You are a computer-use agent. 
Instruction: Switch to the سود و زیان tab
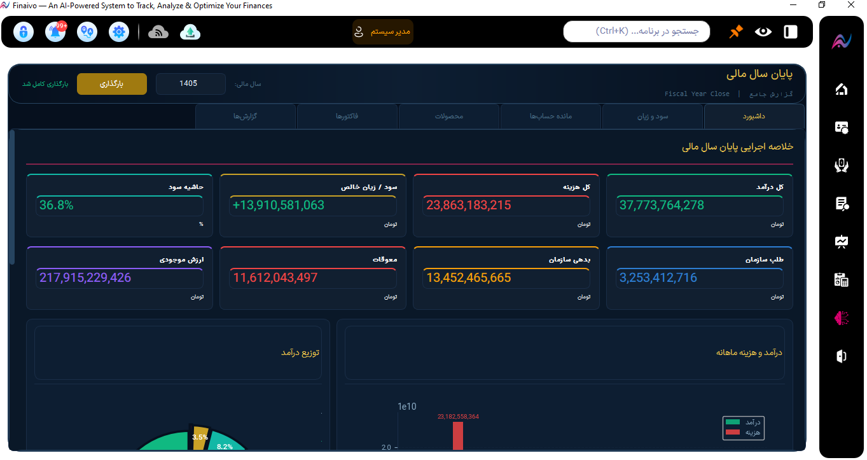coord(653,116)
